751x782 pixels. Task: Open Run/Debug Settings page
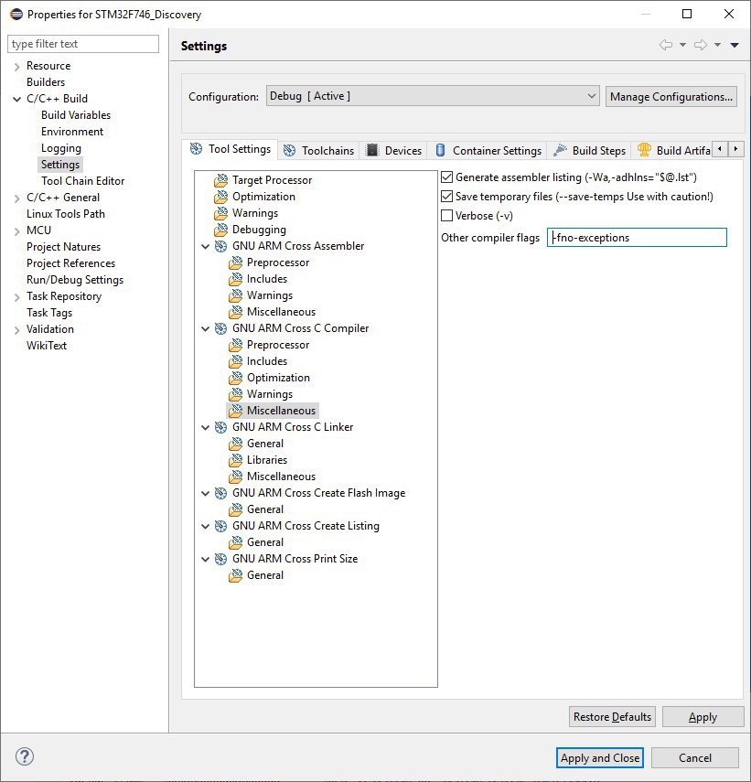[x=75, y=280]
